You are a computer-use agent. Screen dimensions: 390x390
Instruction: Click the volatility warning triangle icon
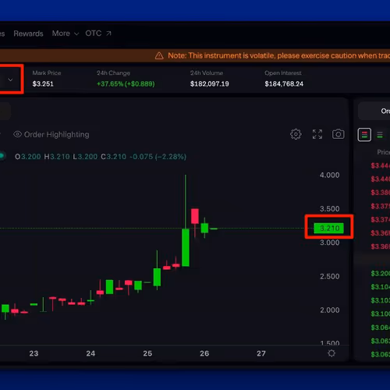click(x=159, y=55)
